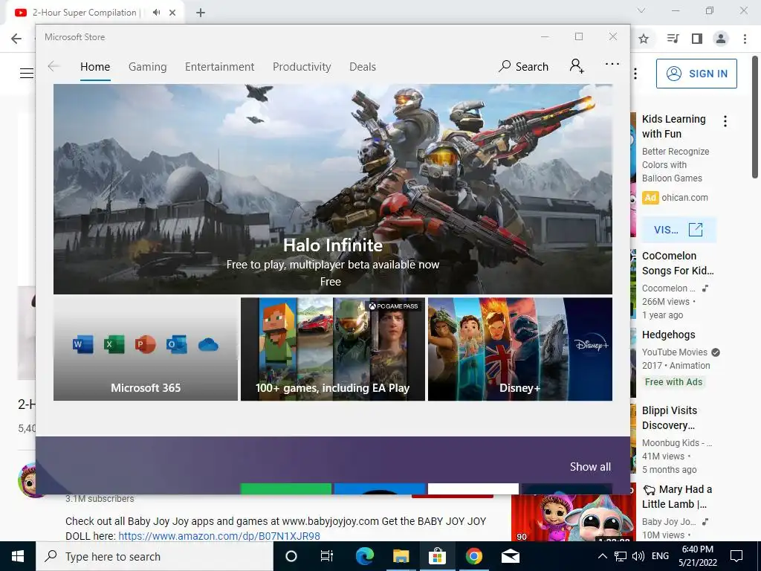Open the network tray icon

click(x=621, y=556)
